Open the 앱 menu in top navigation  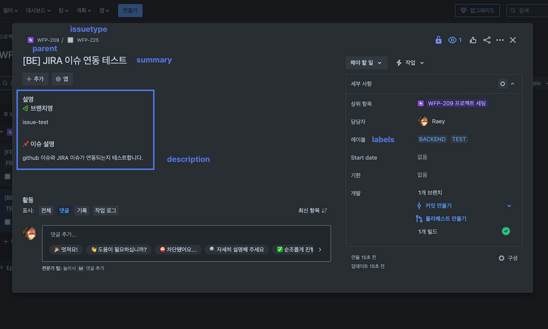click(104, 10)
